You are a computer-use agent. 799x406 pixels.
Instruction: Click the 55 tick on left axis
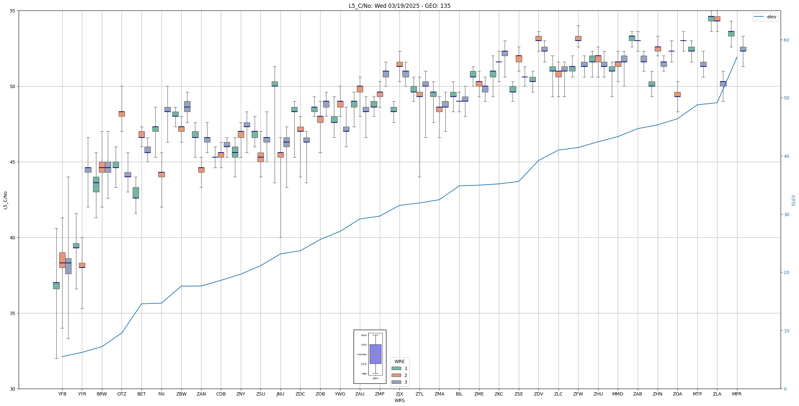tap(13, 11)
